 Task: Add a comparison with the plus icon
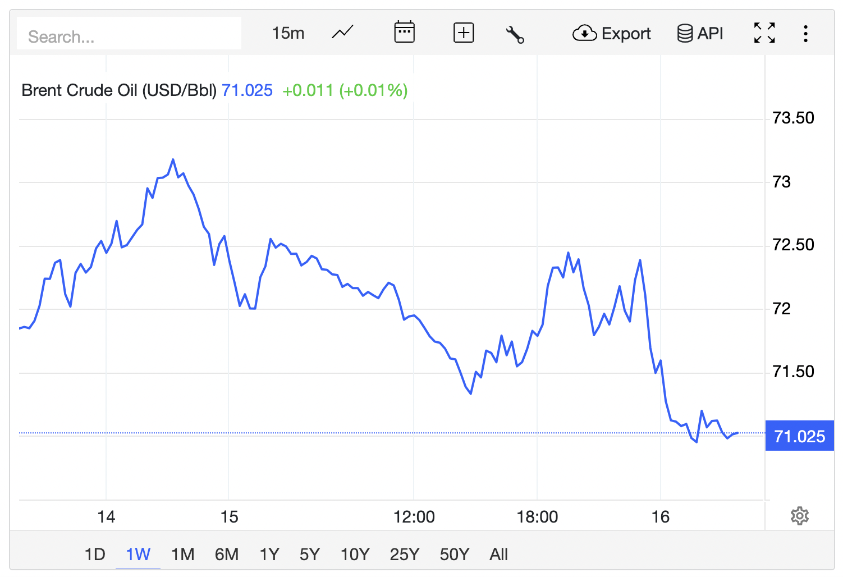(x=464, y=33)
